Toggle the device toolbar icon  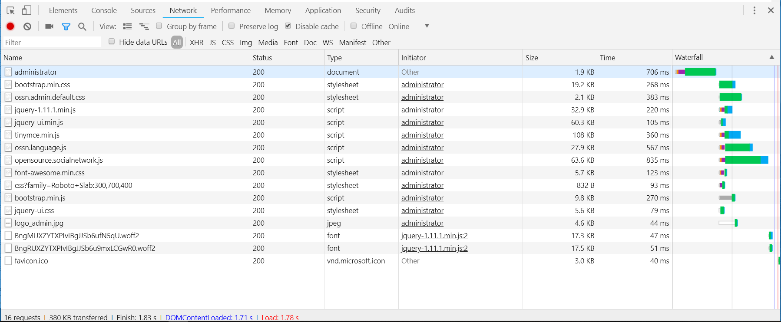tap(27, 10)
